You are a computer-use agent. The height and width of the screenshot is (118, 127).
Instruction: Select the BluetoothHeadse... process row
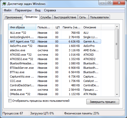tap(55, 63)
